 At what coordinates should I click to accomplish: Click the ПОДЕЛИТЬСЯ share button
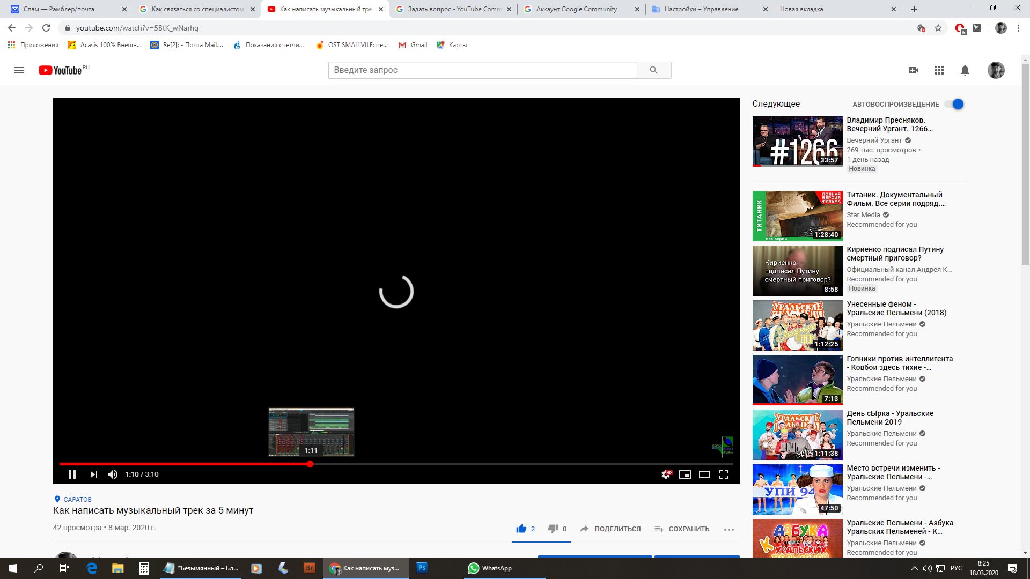click(610, 529)
